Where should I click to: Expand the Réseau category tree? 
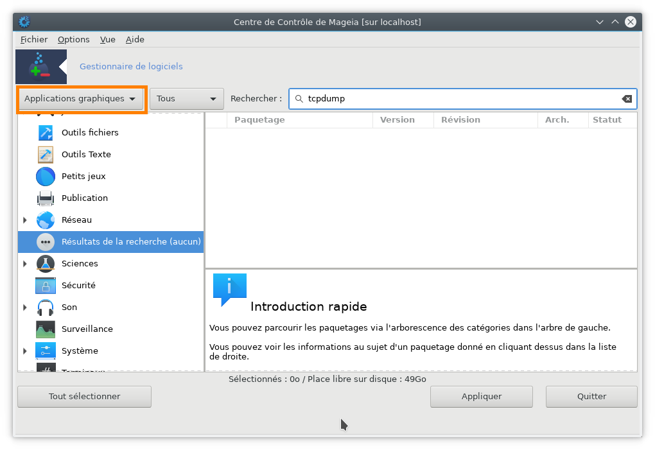tap(25, 220)
